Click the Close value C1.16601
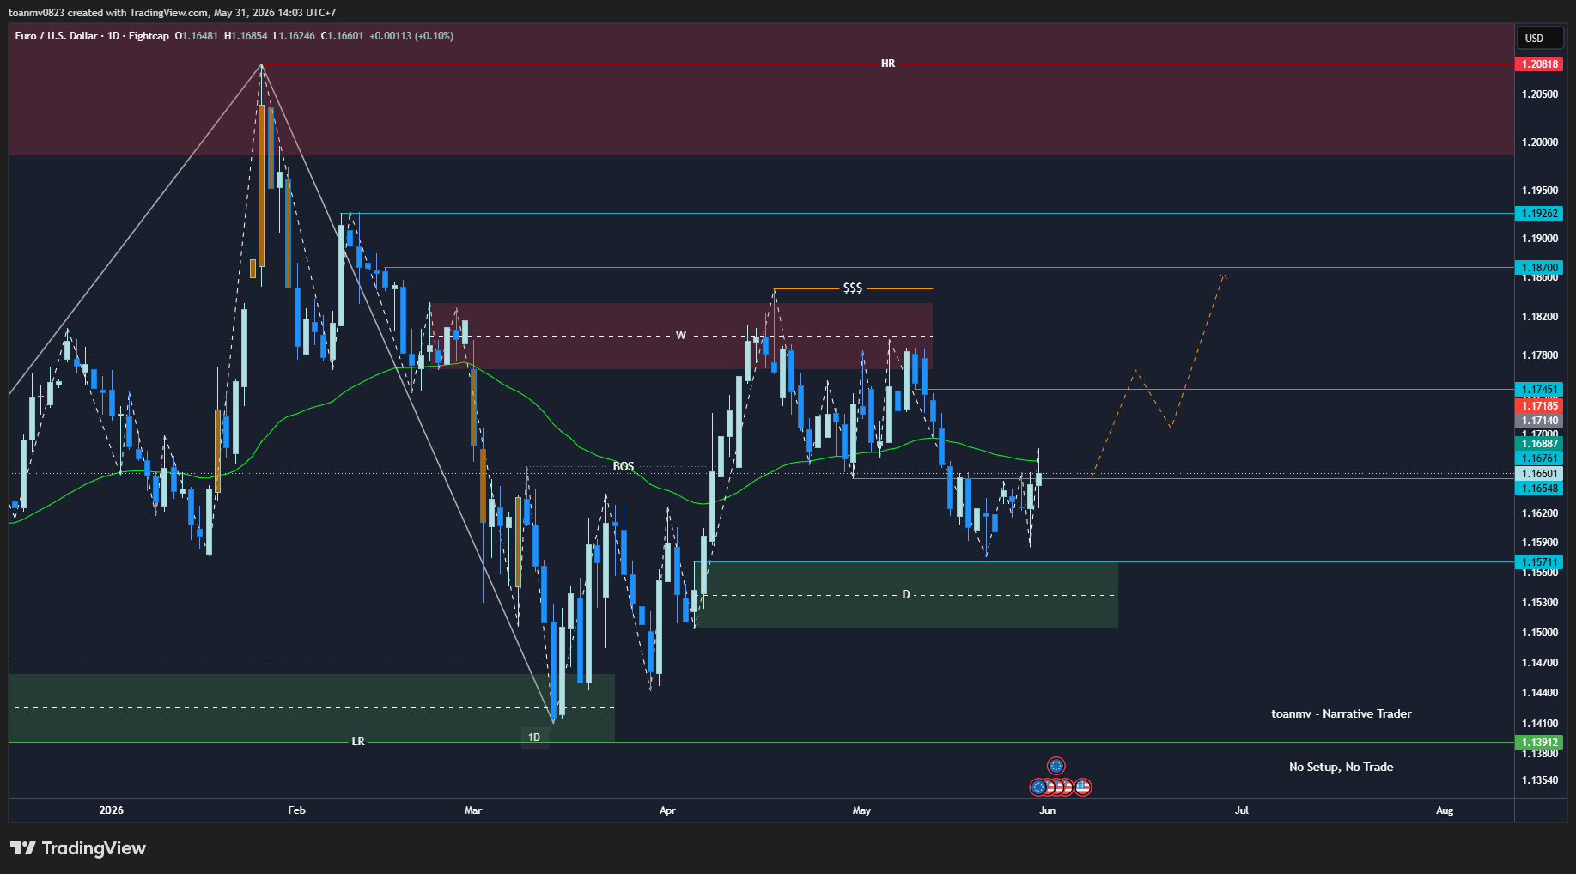1576x874 pixels. pyautogui.click(x=342, y=36)
